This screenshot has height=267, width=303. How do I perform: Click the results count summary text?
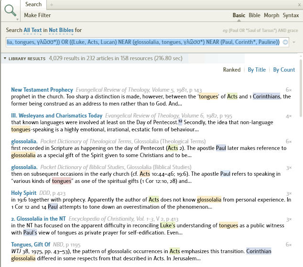click(x=116, y=58)
